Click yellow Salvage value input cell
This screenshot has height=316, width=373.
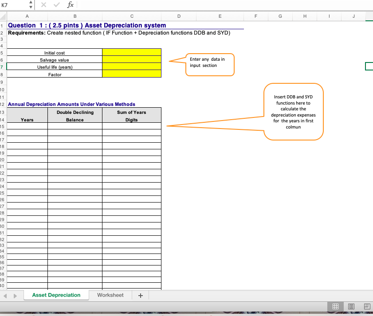[132, 59]
